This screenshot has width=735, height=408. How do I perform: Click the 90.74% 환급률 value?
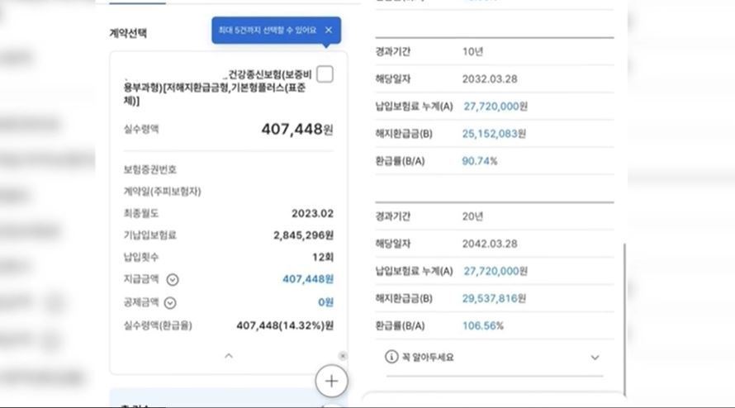click(x=480, y=161)
